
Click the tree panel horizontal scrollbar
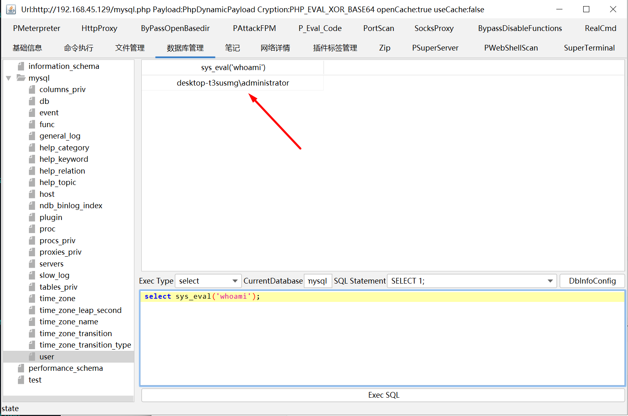(x=68, y=398)
